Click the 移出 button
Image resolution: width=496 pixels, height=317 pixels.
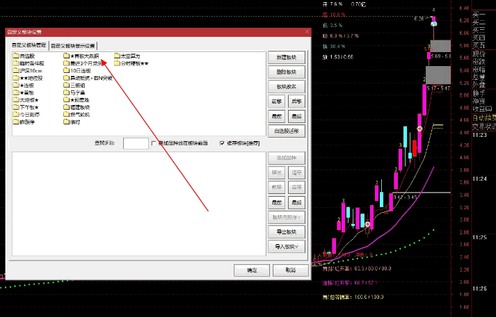[277, 172]
